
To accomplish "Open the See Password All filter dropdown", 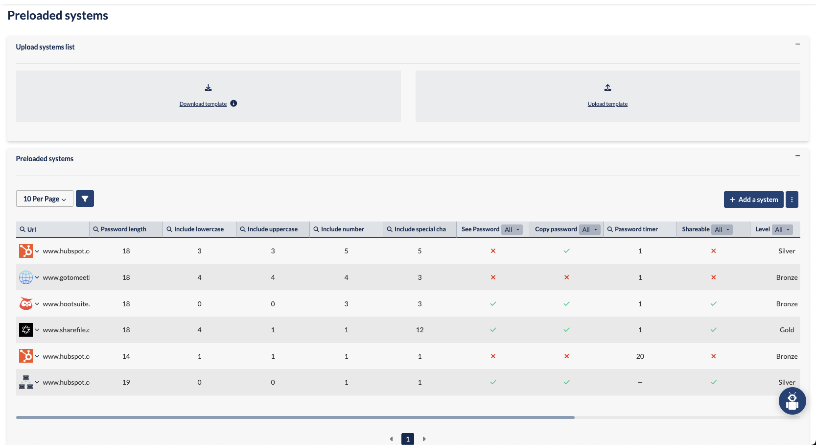I will 512,229.
